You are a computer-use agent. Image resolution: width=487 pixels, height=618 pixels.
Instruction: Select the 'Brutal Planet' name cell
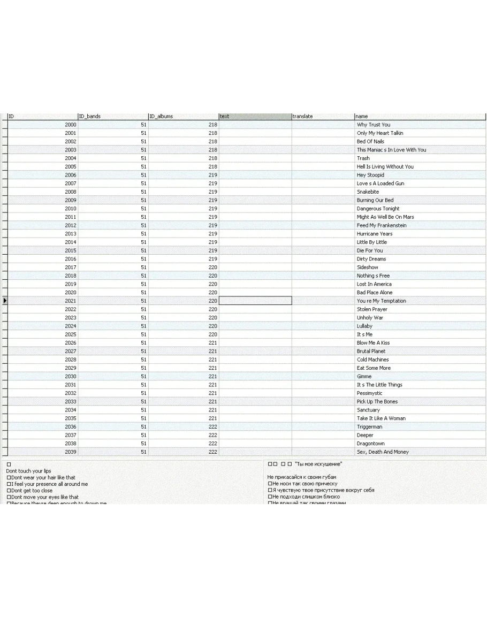click(x=371, y=351)
